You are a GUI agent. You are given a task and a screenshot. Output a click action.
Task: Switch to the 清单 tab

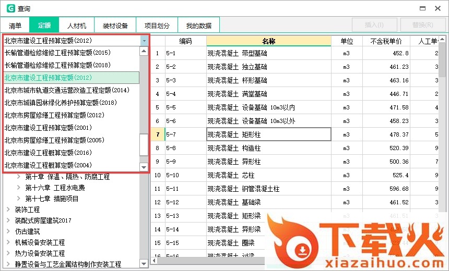pos(15,26)
